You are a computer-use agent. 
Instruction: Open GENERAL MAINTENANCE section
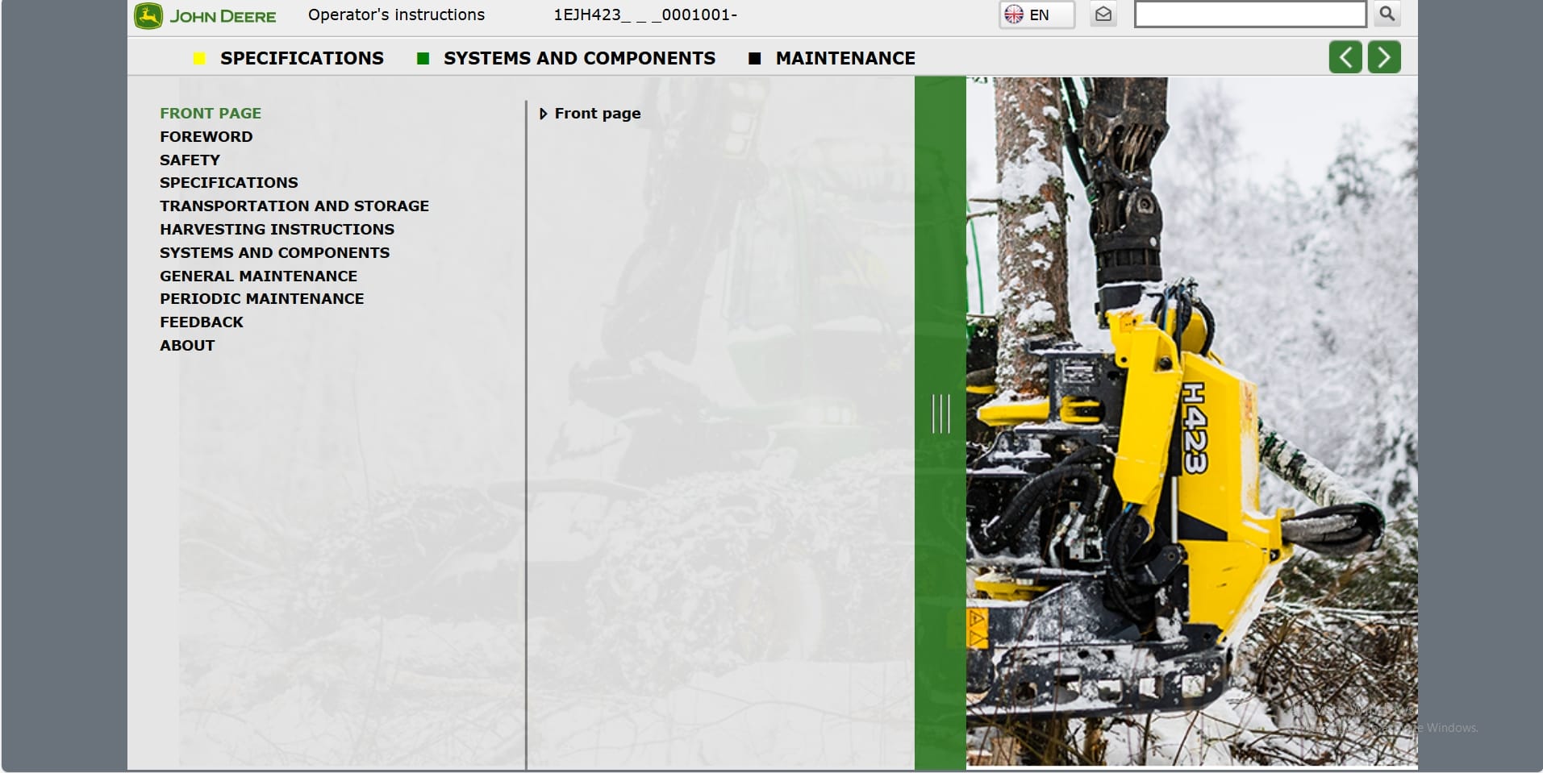click(x=258, y=276)
